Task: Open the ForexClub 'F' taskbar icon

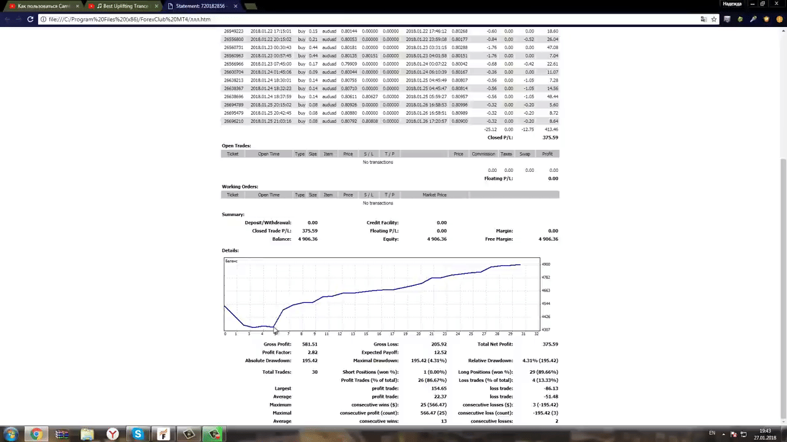Action: (x=163, y=434)
